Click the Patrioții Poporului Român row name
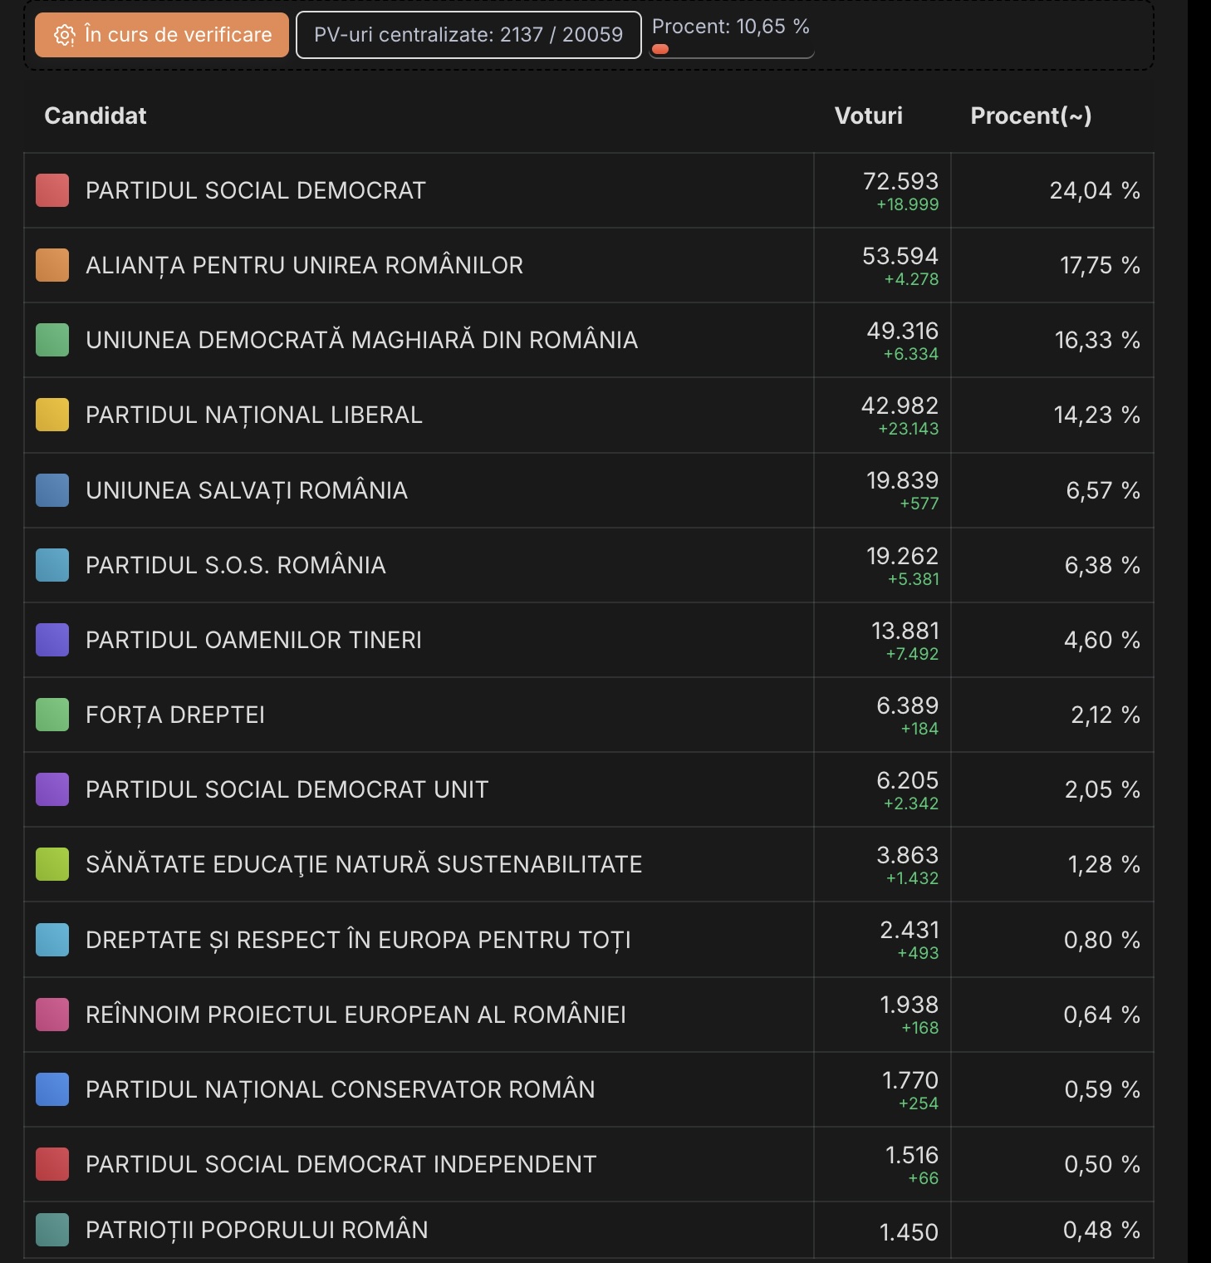This screenshot has height=1263, width=1211. tap(257, 1230)
